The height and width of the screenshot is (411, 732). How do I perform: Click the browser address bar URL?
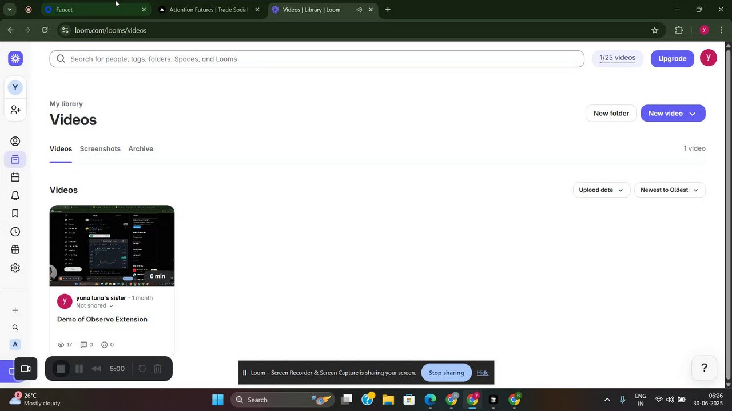(111, 30)
